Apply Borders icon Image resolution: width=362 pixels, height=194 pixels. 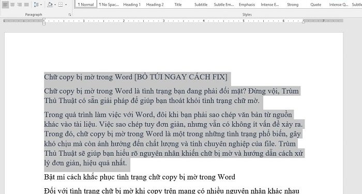point(61,4)
